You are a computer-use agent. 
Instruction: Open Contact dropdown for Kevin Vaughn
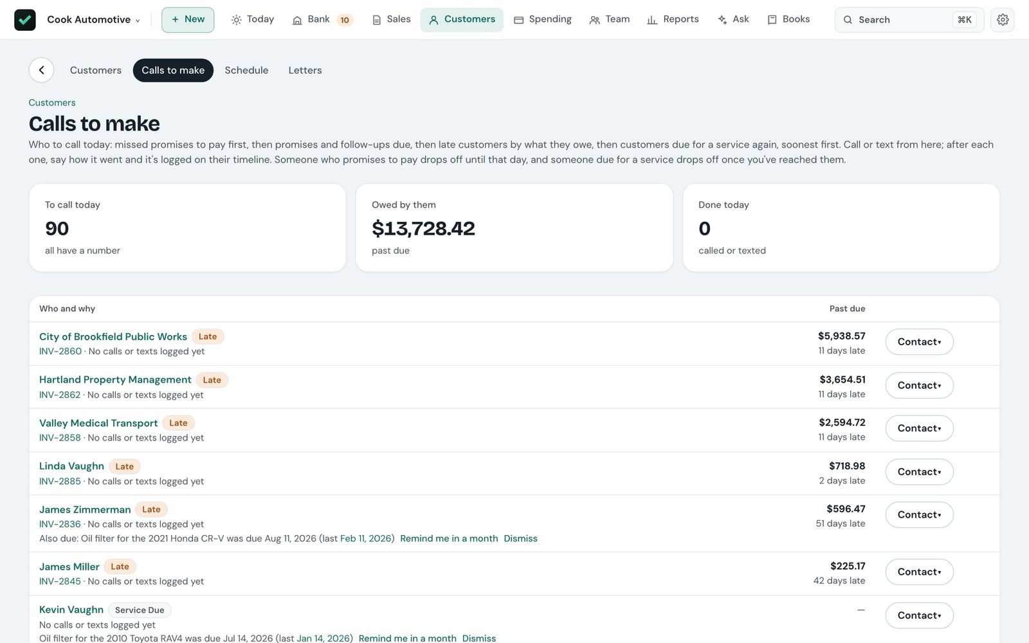coord(919,615)
